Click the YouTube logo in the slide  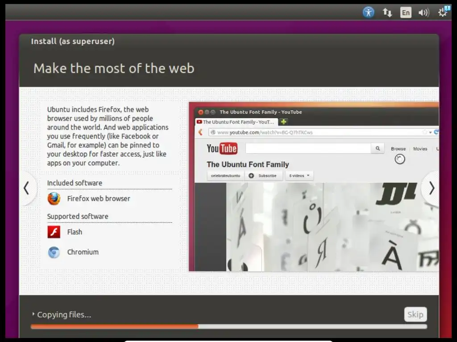[222, 149]
